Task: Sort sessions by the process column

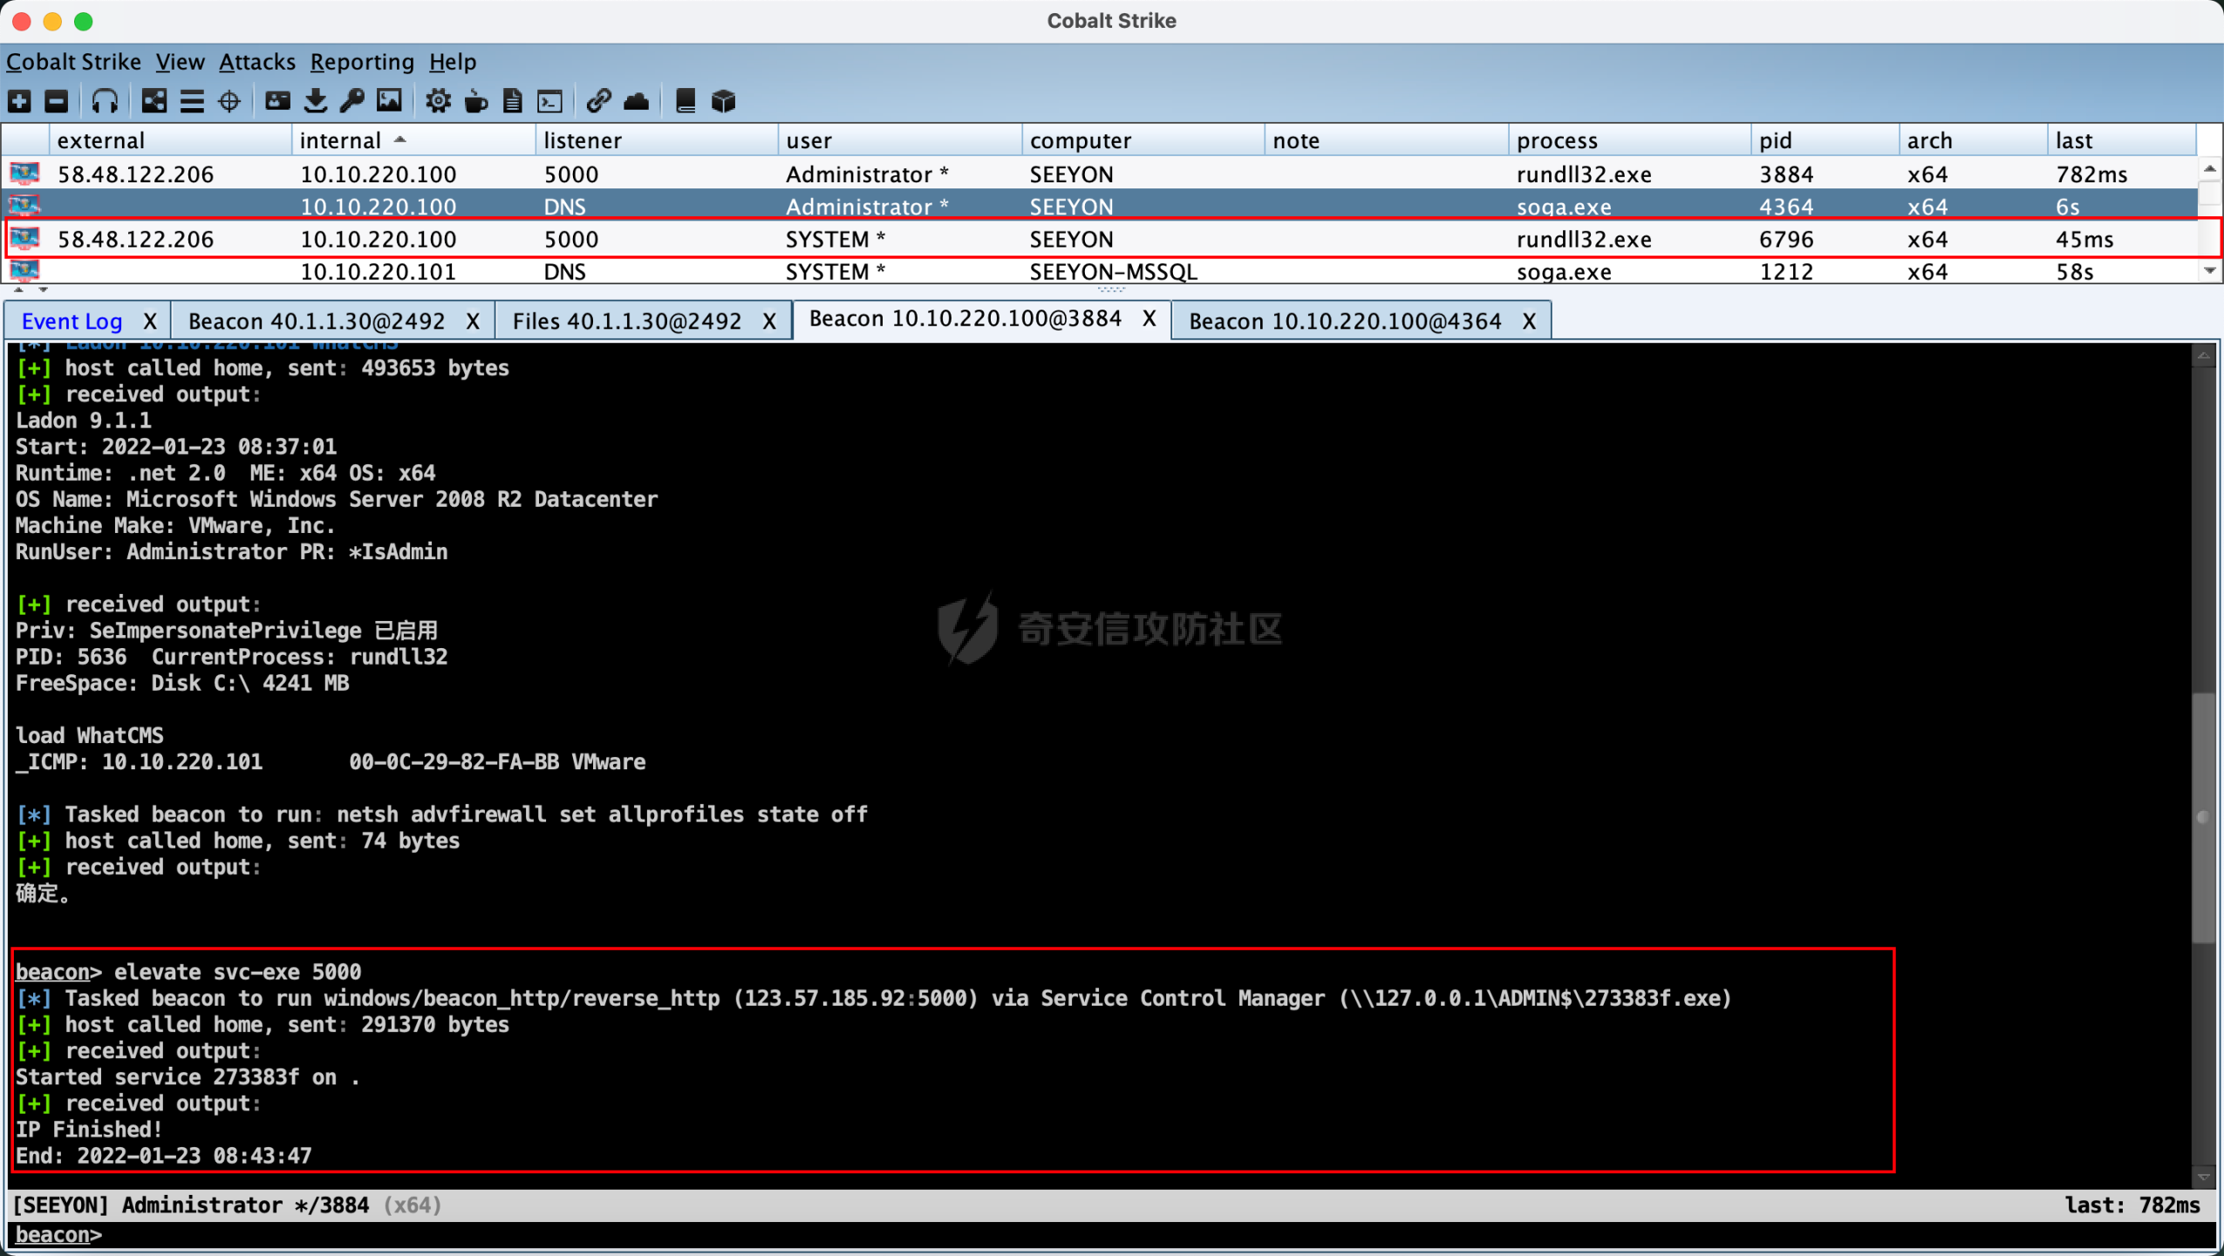Action: (1630, 140)
